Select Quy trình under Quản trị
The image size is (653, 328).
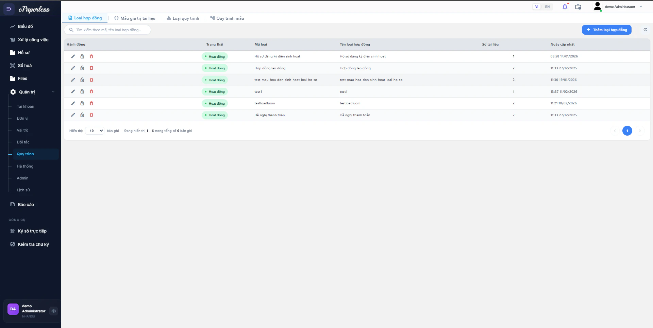click(35, 154)
